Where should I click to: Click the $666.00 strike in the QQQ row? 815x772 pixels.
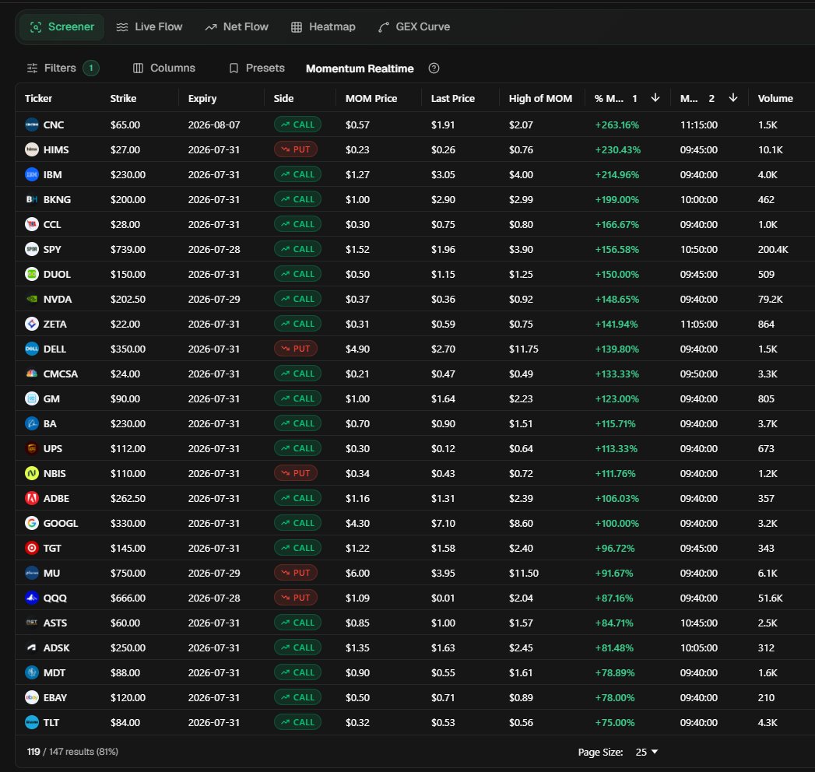pyautogui.click(x=128, y=598)
